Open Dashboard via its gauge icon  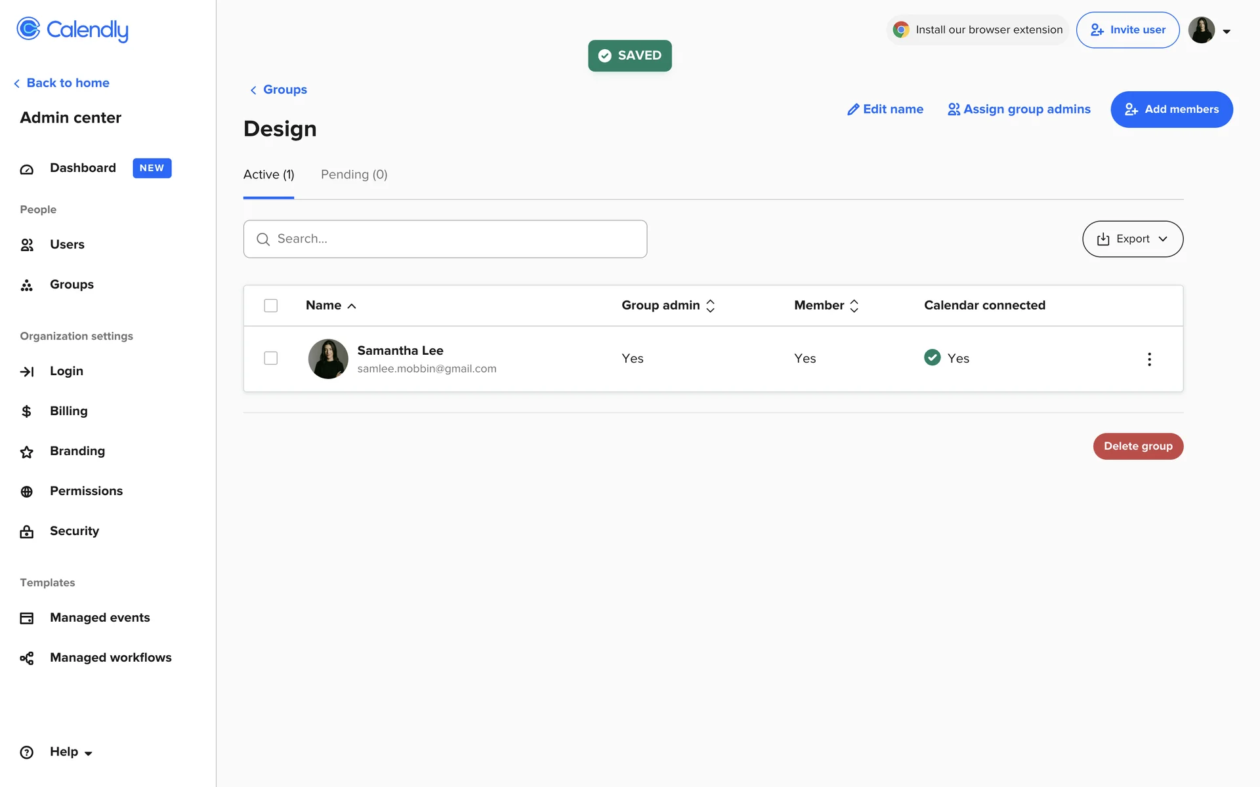point(27,169)
